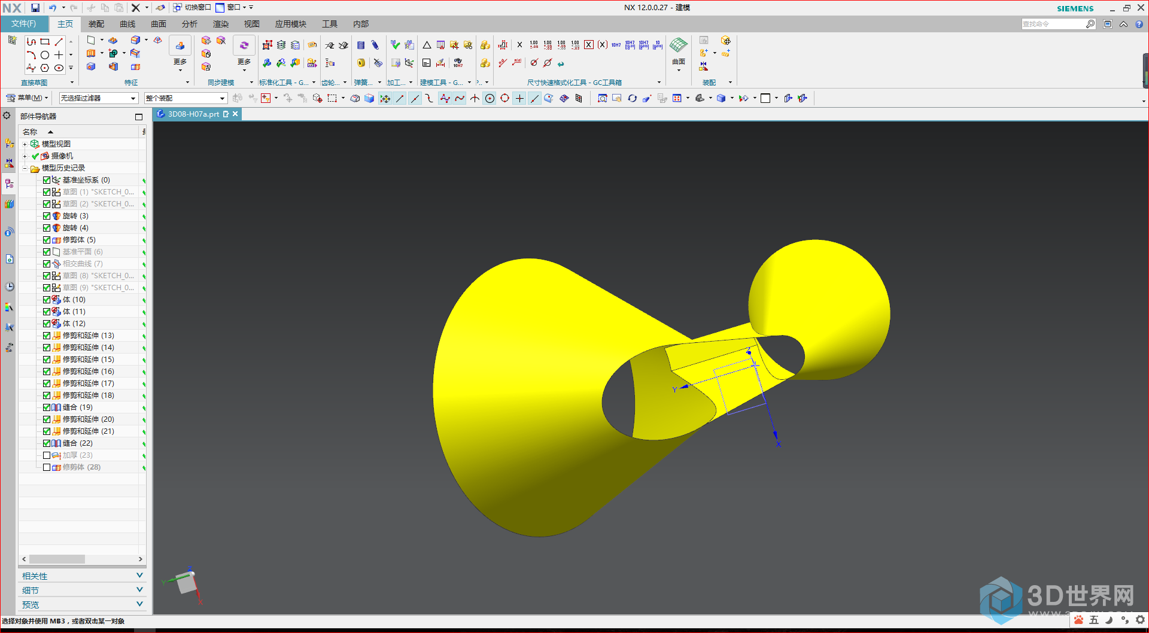Click the 切换窗口 button
1149x633 pixels.
click(x=192, y=8)
